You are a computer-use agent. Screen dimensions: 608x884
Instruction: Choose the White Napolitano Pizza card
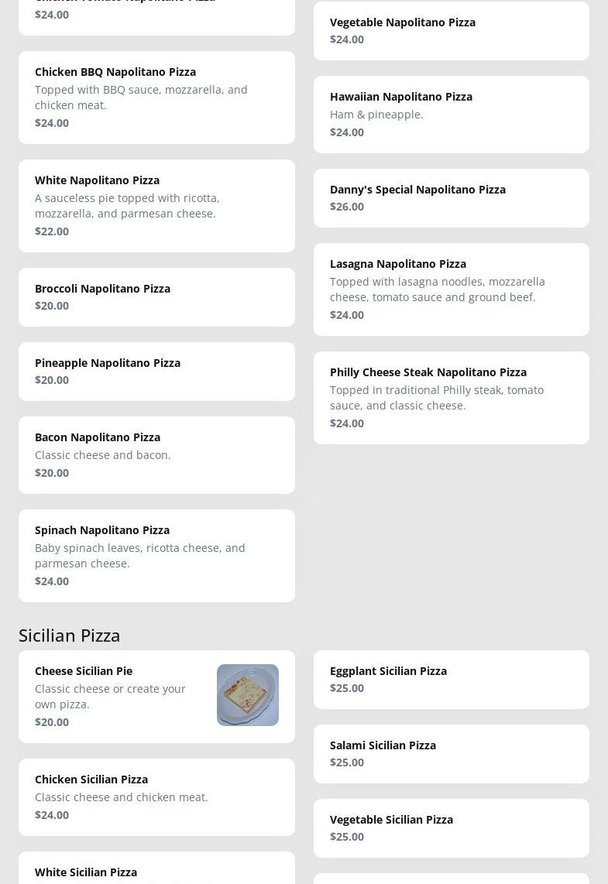pyautogui.click(x=156, y=206)
